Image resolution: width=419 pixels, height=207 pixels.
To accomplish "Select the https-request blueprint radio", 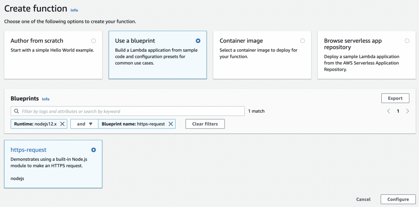I will pyautogui.click(x=94, y=150).
